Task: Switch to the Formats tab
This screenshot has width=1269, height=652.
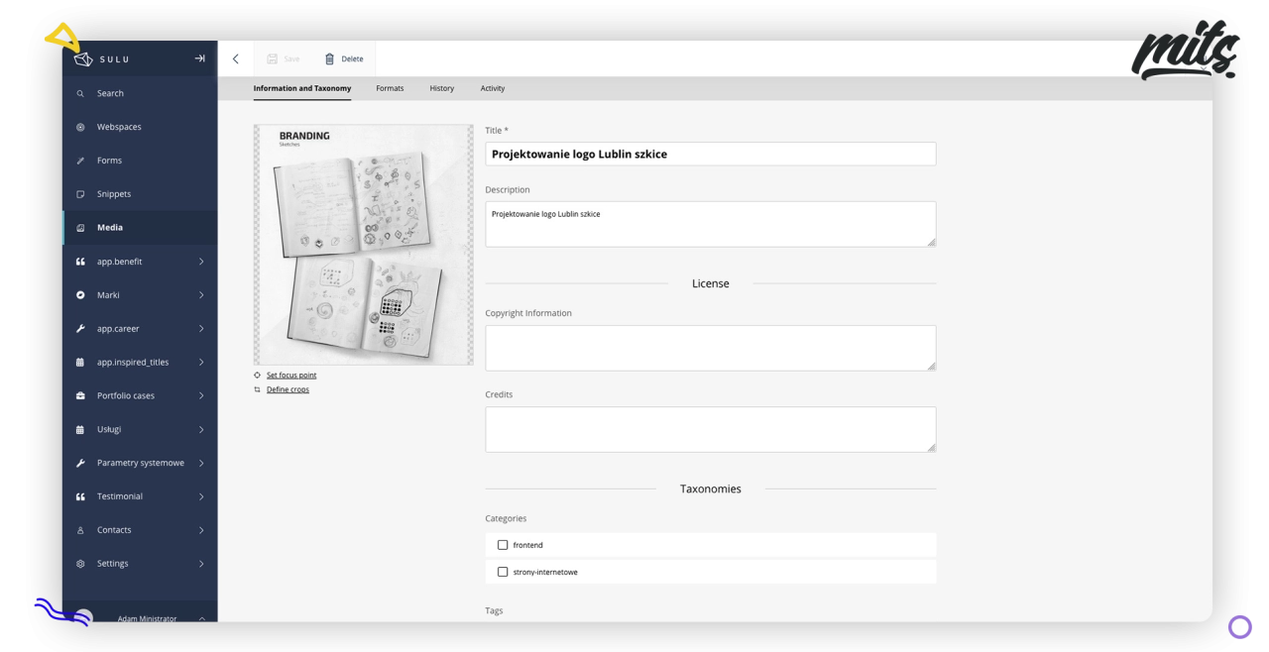Action: [390, 88]
